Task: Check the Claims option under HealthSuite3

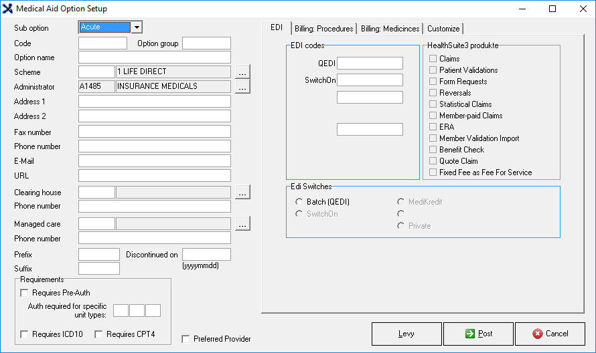Action: [433, 59]
